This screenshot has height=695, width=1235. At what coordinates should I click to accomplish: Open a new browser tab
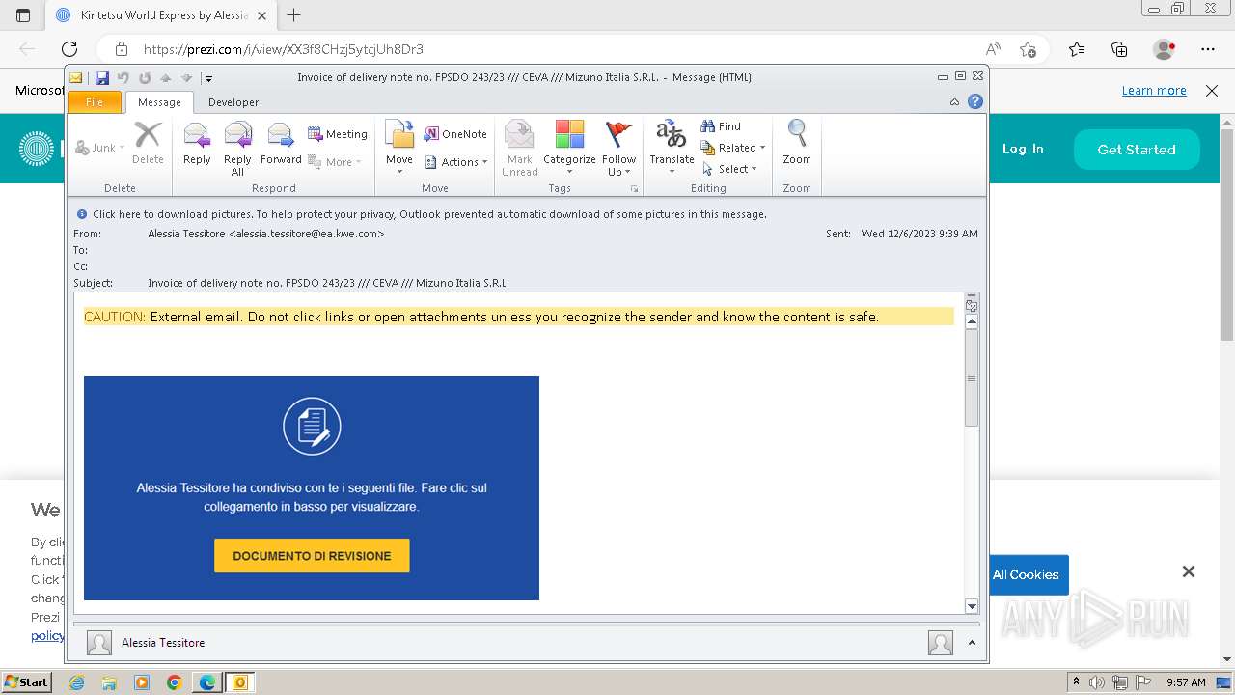(x=294, y=15)
